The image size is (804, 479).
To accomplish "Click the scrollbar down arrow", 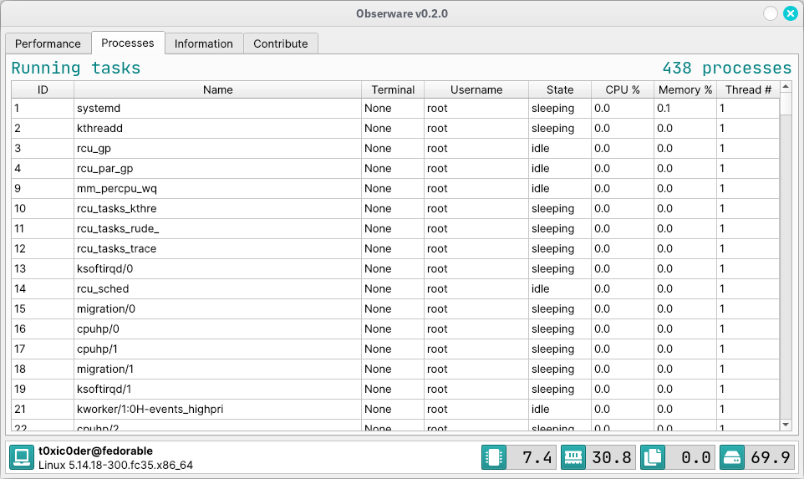I will pos(786,425).
